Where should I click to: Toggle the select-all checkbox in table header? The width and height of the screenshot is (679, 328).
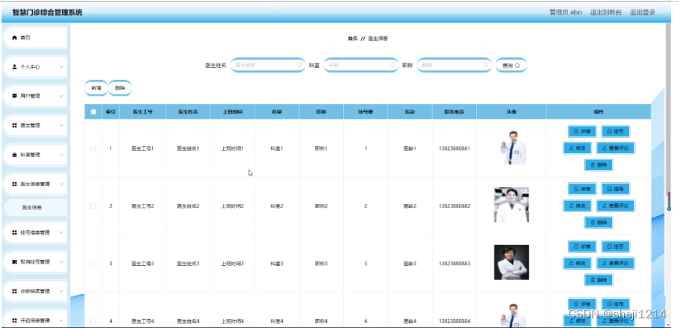point(93,112)
